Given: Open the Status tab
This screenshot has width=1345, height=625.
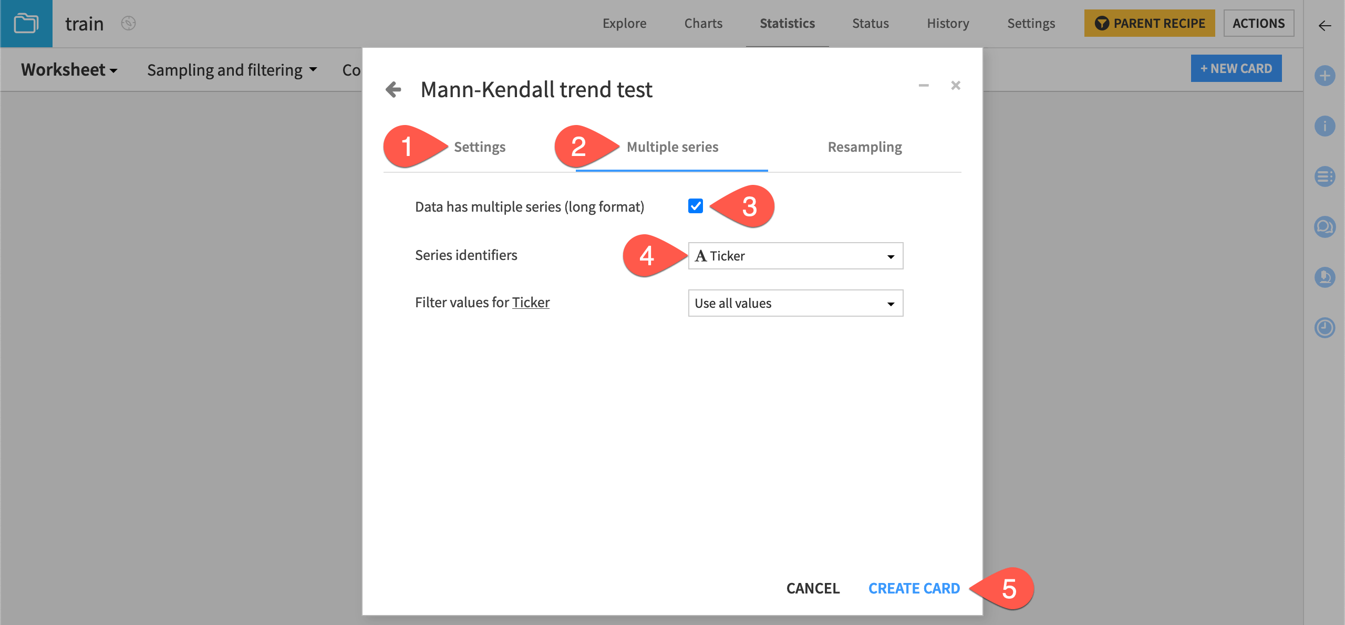Looking at the screenshot, I should pos(870,24).
